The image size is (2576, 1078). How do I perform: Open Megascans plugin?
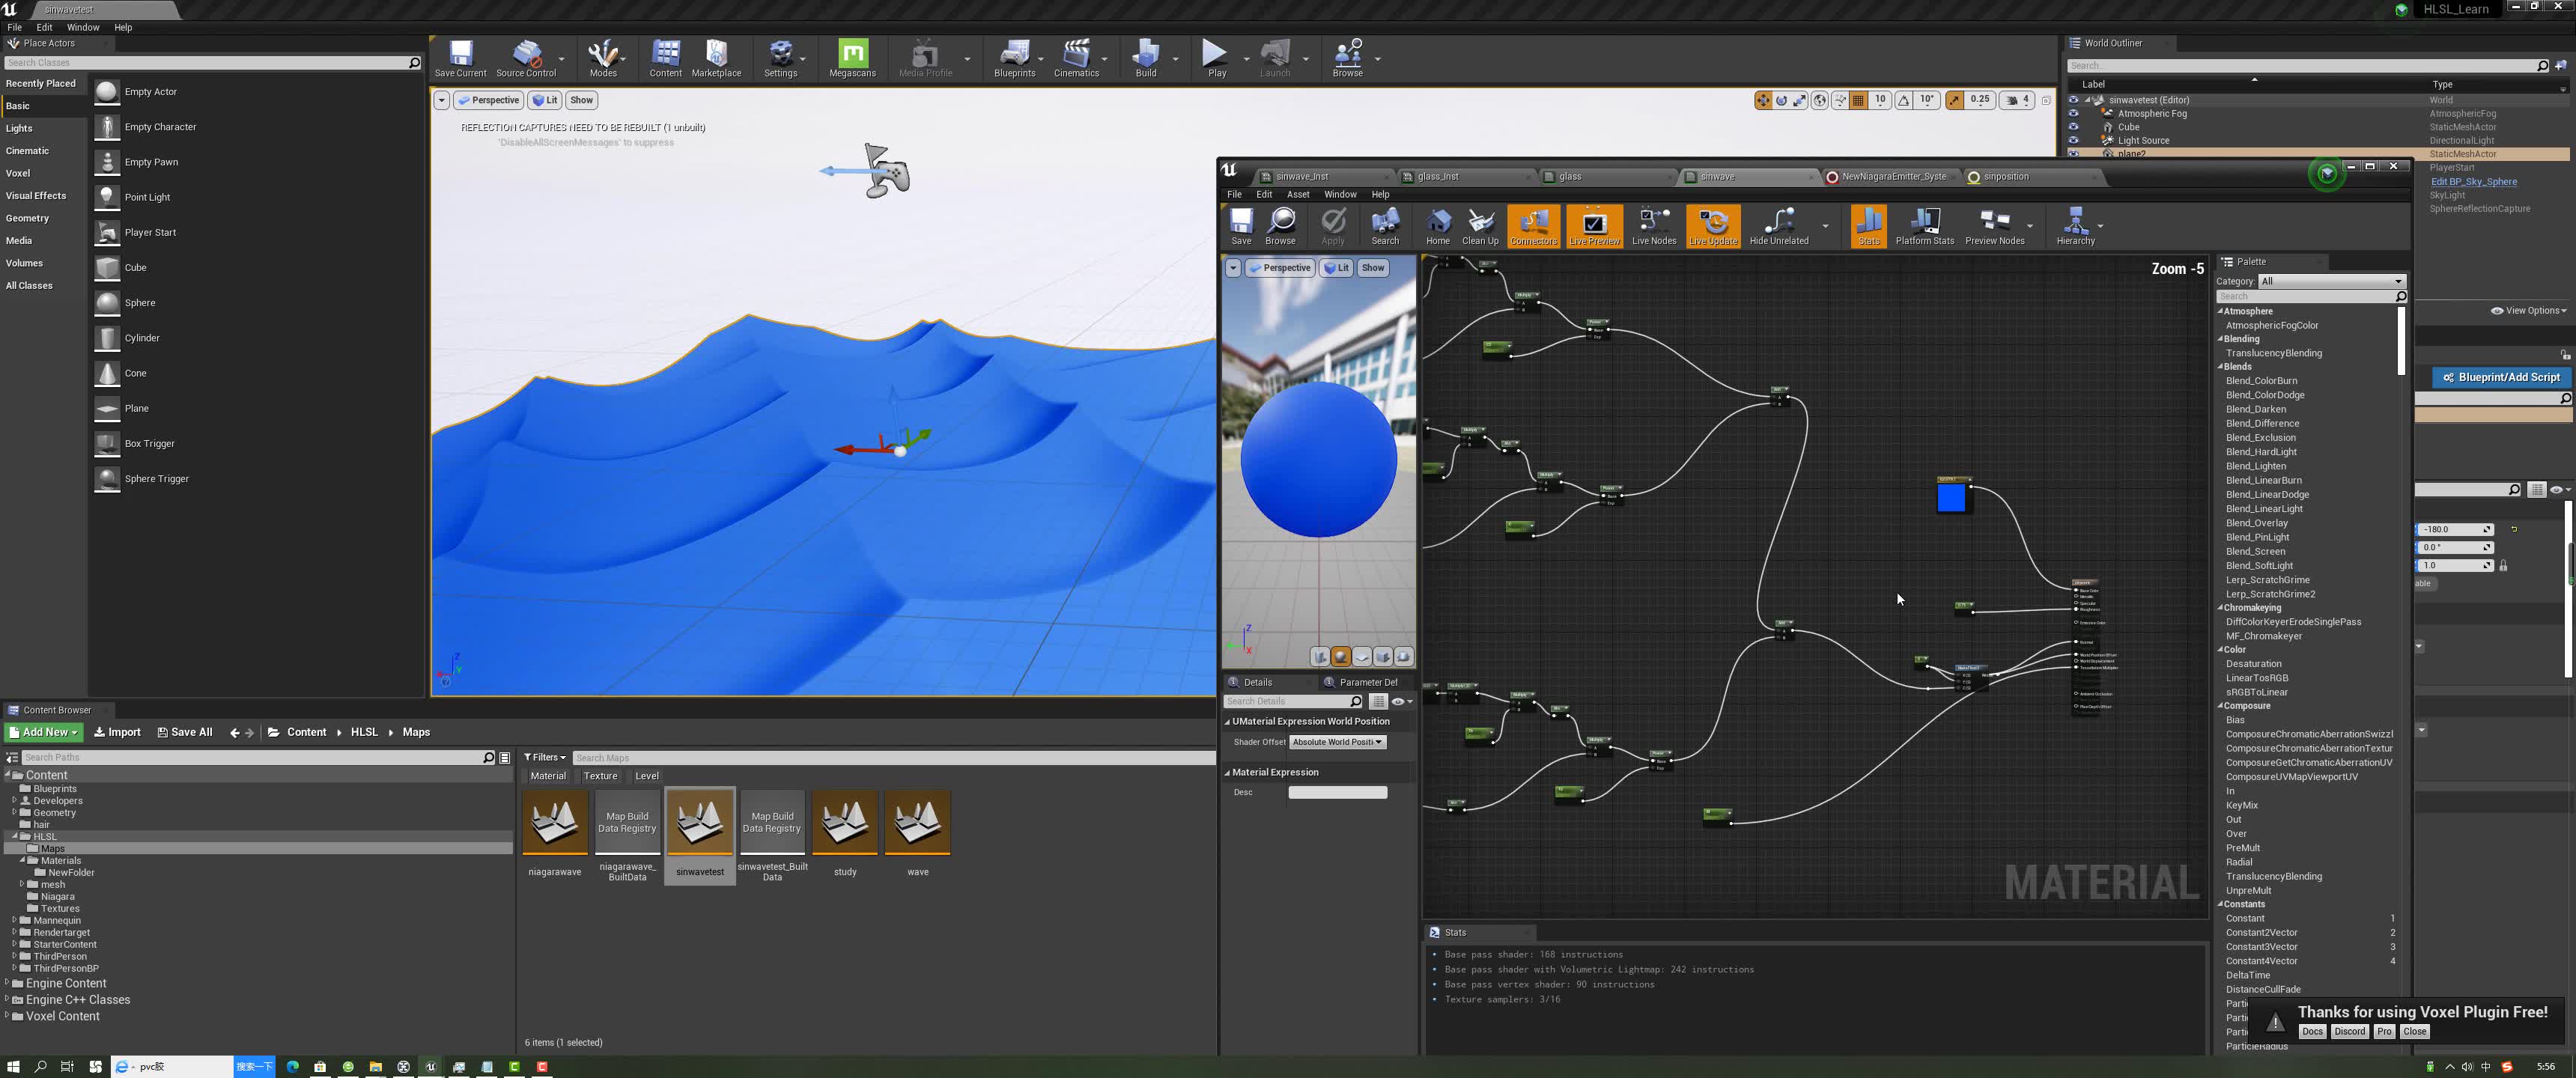(x=852, y=58)
